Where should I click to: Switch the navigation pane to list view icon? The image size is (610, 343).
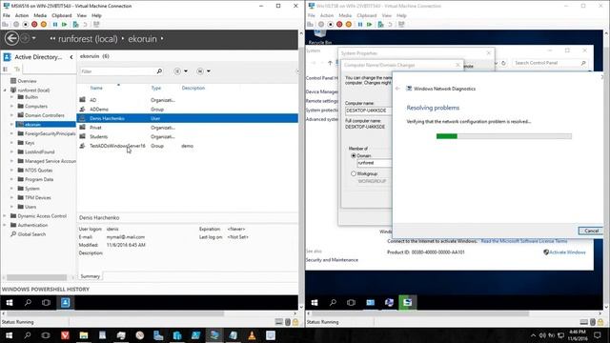[6, 70]
